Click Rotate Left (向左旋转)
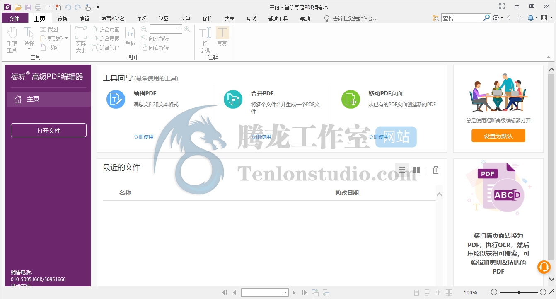The image size is (556, 299). coord(155,39)
